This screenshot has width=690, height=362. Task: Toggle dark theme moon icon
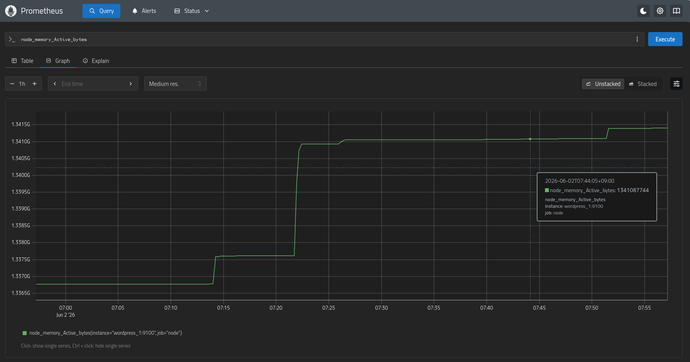[x=643, y=11]
